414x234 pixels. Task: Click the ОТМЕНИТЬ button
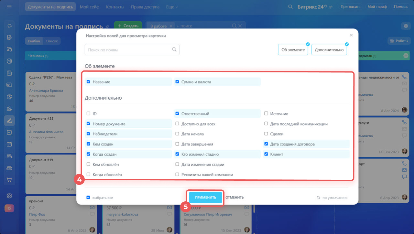(234, 197)
